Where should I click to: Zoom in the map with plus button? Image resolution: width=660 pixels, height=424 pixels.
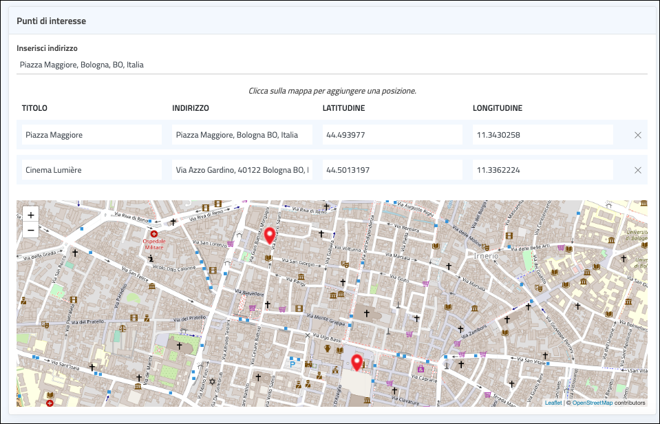click(x=30, y=215)
